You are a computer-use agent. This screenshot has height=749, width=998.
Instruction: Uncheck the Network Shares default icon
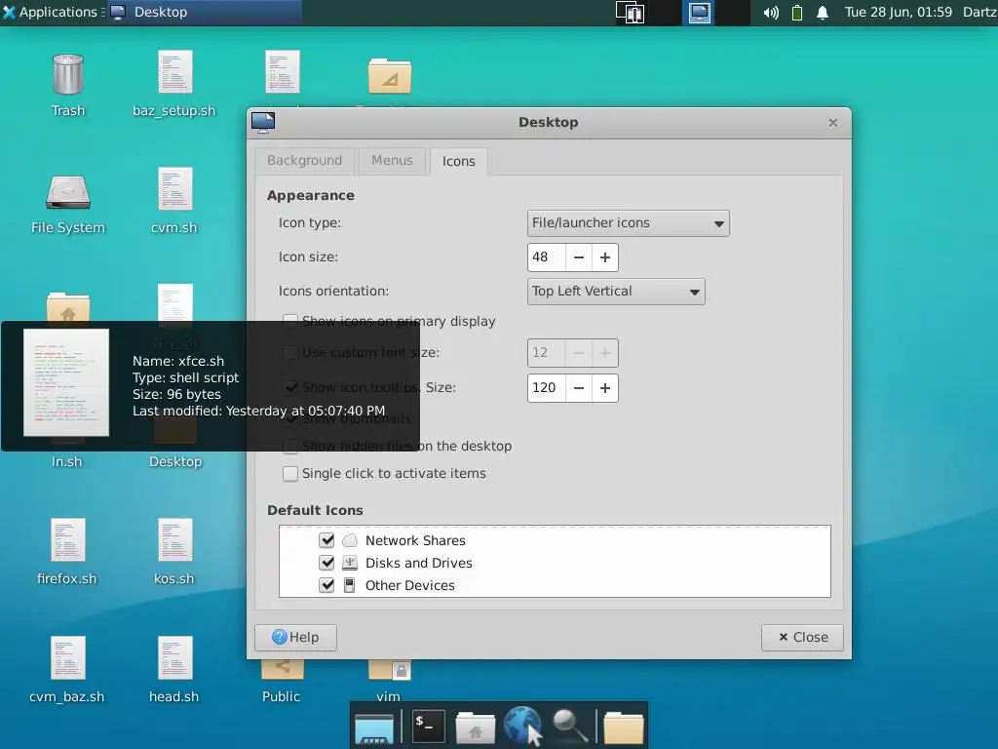coord(326,540)
